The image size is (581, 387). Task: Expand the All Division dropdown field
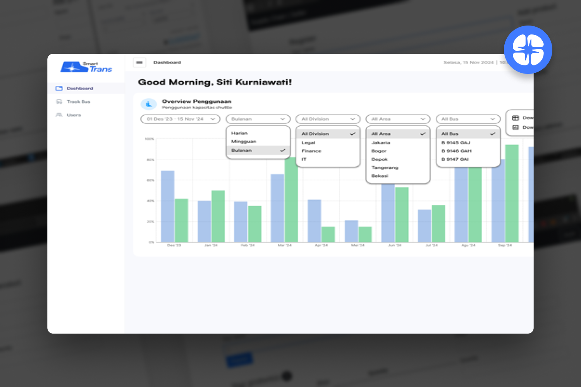[x=328, y=119]
